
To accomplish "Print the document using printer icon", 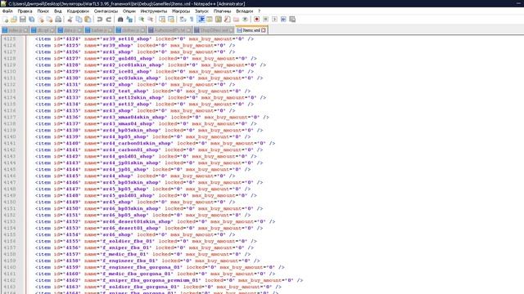I will click(x=58, y=20).
